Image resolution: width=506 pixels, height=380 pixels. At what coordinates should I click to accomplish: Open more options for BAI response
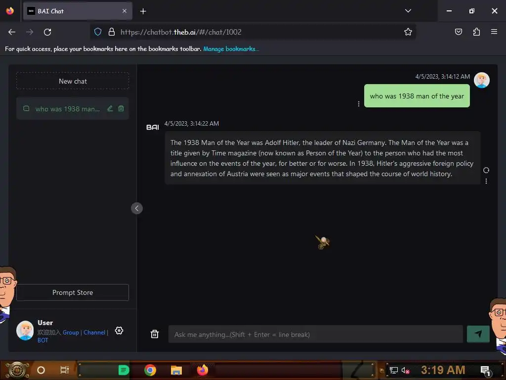(486, 181)
